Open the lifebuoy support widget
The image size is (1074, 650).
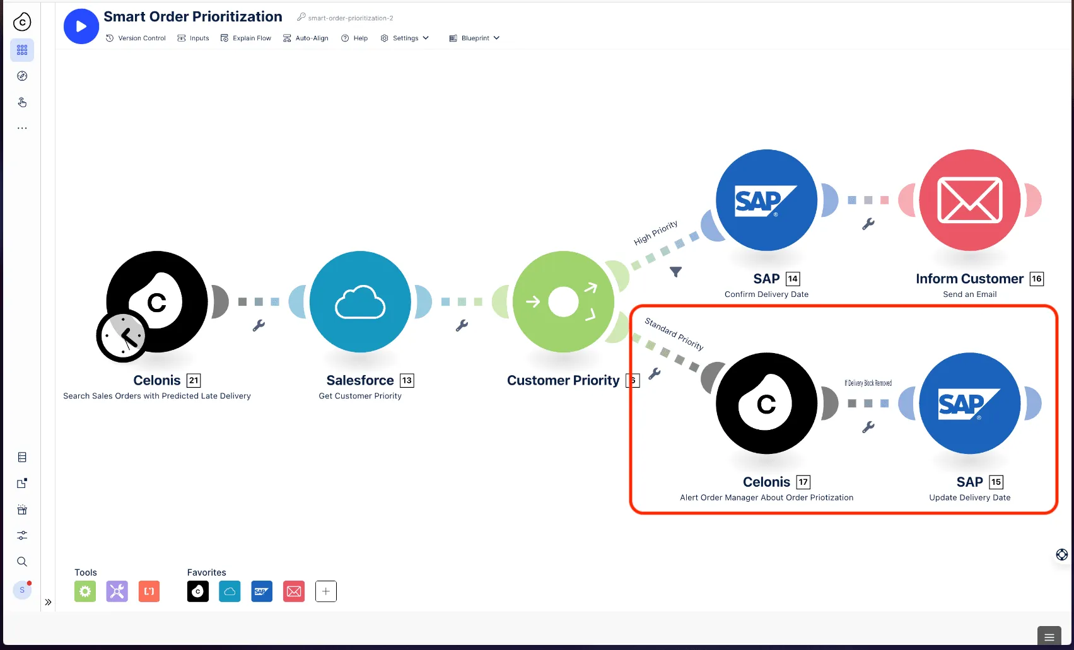click(1062, 555)
